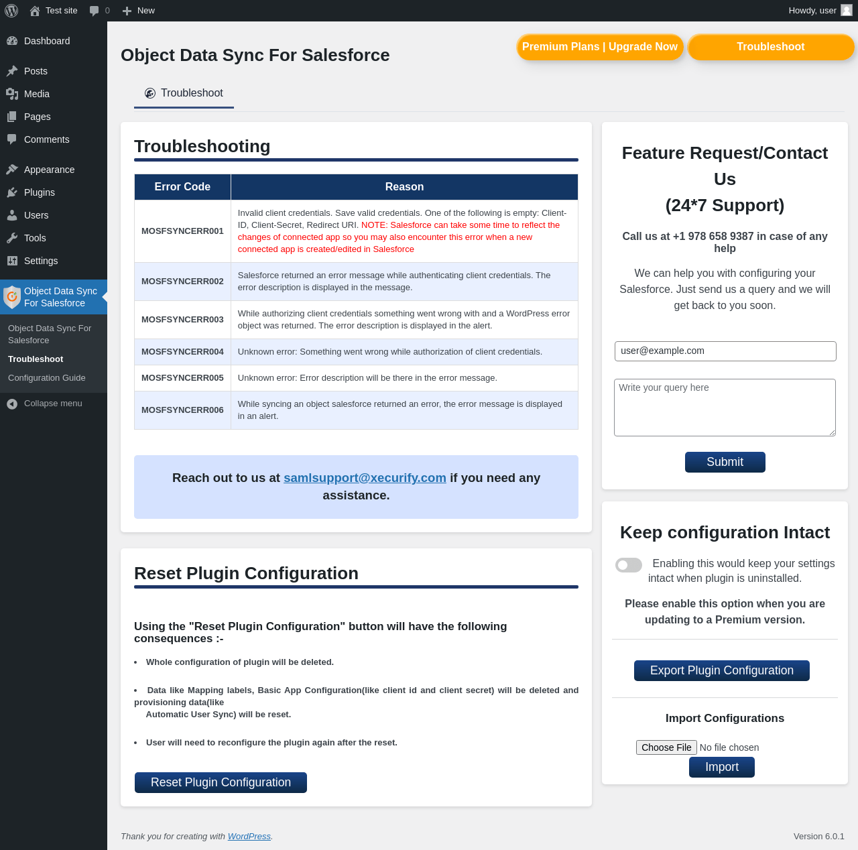Click the Media library icon
858x850 pixels.
pyautogui.click(x=12, y=94)
